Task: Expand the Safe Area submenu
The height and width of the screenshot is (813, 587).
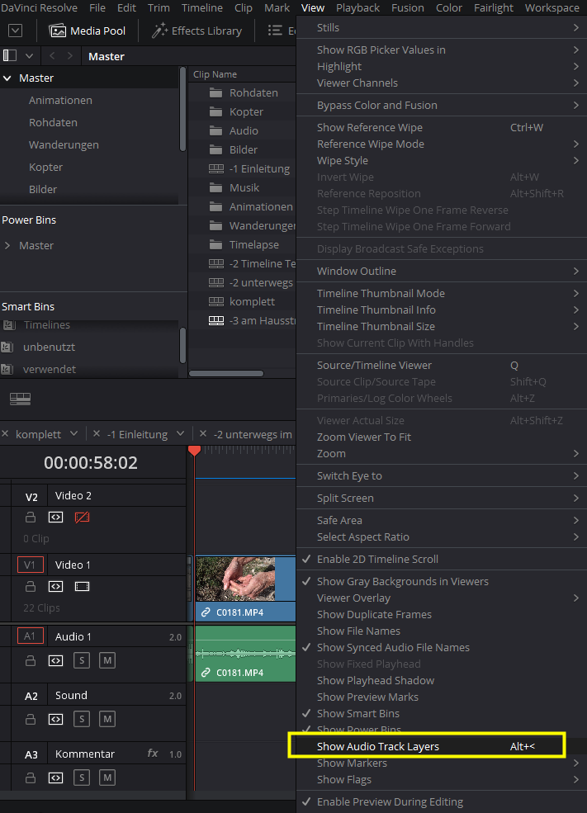Action: [x=442, y=521]
